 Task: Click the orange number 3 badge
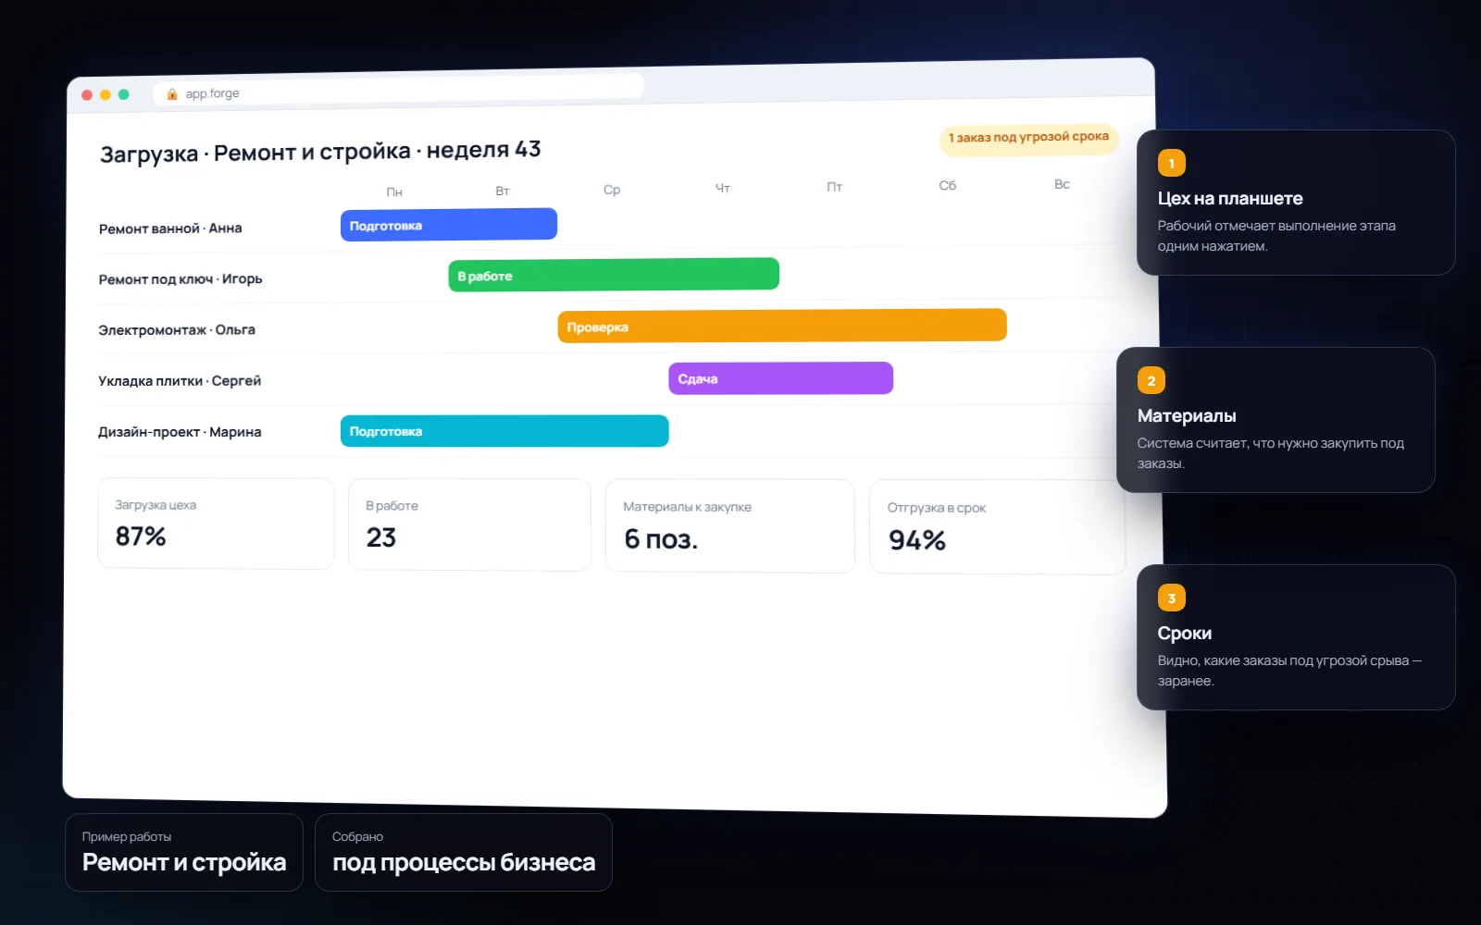point(1171,598)
